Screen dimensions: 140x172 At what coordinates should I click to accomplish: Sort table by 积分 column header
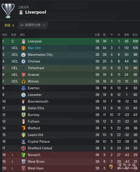(135, 35)
